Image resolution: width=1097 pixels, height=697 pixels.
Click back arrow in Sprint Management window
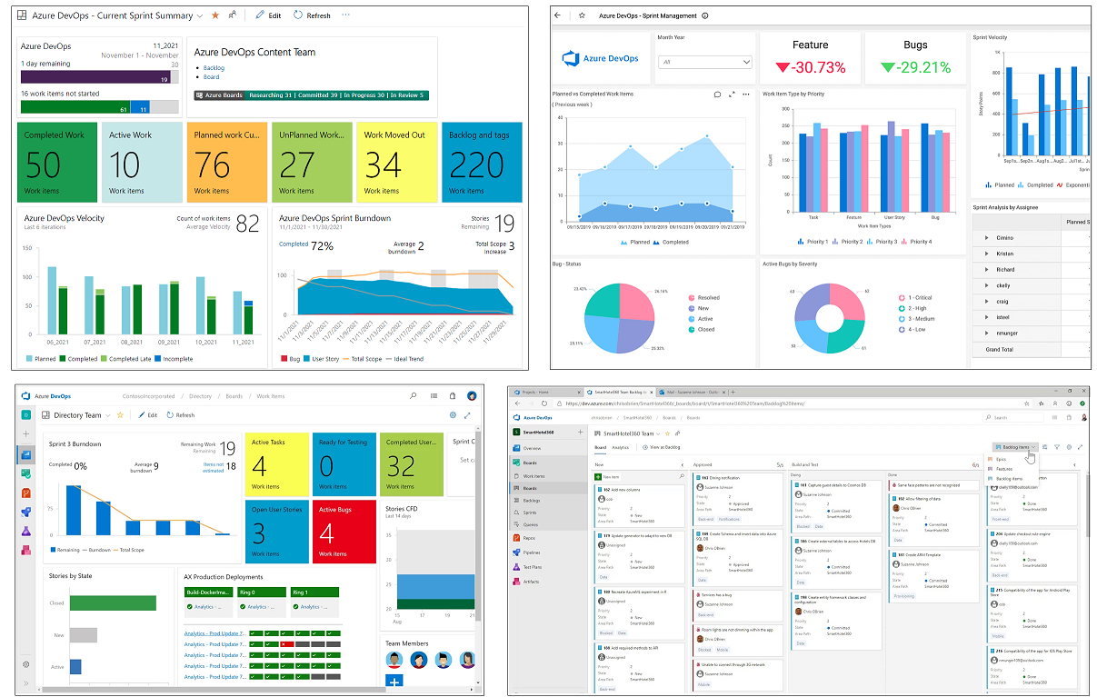558,15
